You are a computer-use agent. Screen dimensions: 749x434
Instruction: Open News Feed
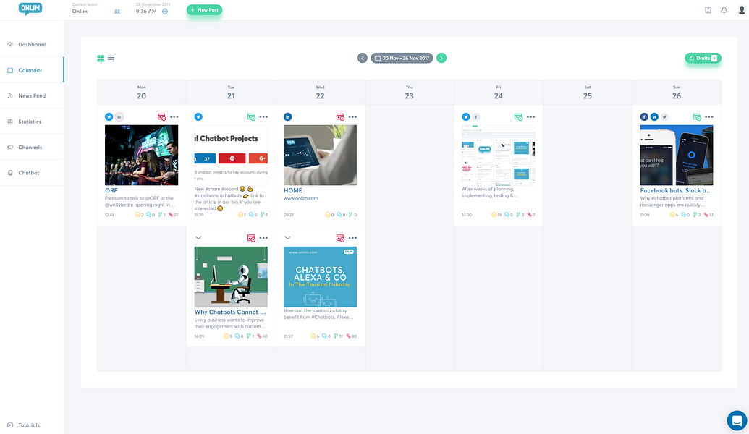click(32, 96)
